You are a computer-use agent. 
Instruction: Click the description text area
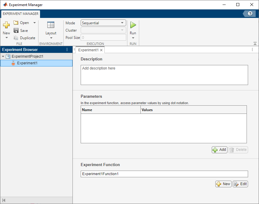164,75
